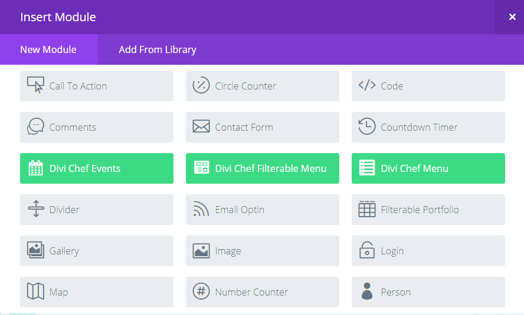Select the Divi Chef Menu label

coord(414,168)
